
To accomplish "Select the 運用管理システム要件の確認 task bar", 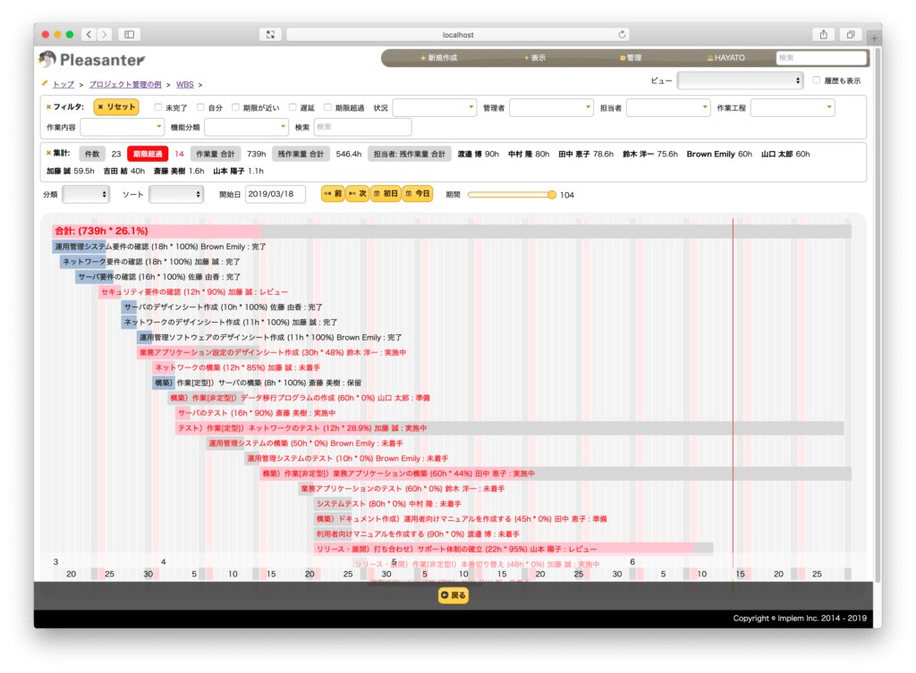I will coord(80,247).
